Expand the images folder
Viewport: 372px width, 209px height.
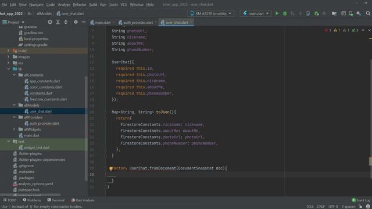point(8,57)
